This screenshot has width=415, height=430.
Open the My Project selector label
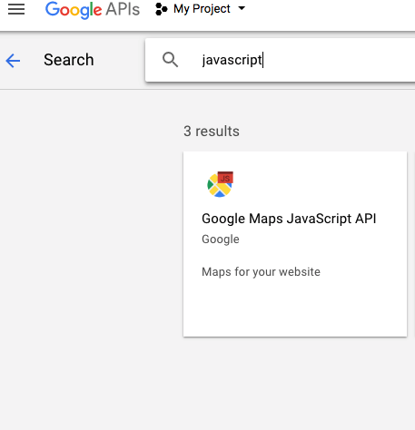tap(202, 9)
